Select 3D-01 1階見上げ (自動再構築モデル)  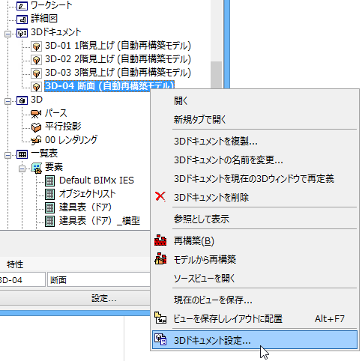[x=118, y=46]
